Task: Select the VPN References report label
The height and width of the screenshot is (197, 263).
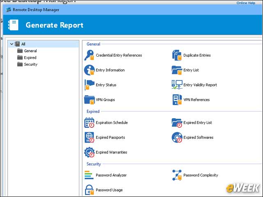Action: pos(196,100)
